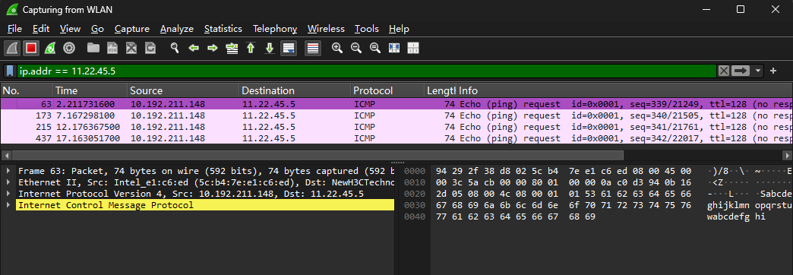Open the Help menu
This screenshot has height=275, width=793.
(399, 29)
